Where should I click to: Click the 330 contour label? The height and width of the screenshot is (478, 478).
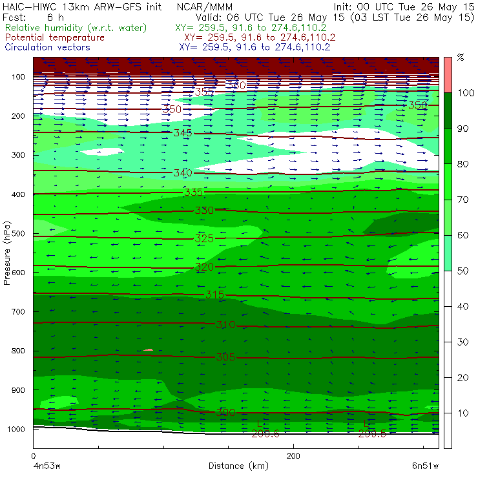click(204, 211)
